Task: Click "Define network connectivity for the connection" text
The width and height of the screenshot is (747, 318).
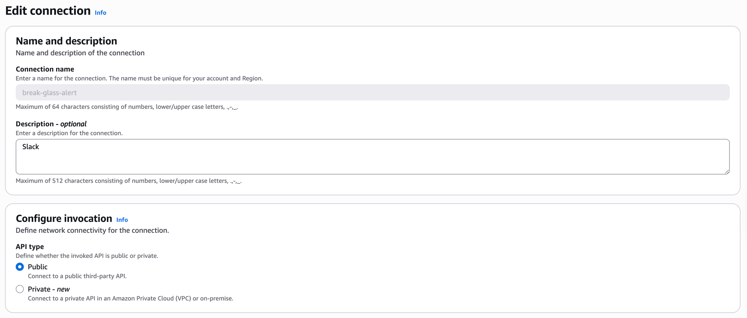Action: pos(92,231)
